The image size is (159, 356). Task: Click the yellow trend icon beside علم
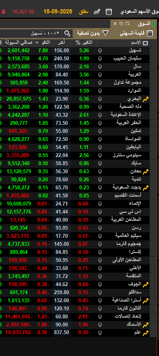click(146, 333)
